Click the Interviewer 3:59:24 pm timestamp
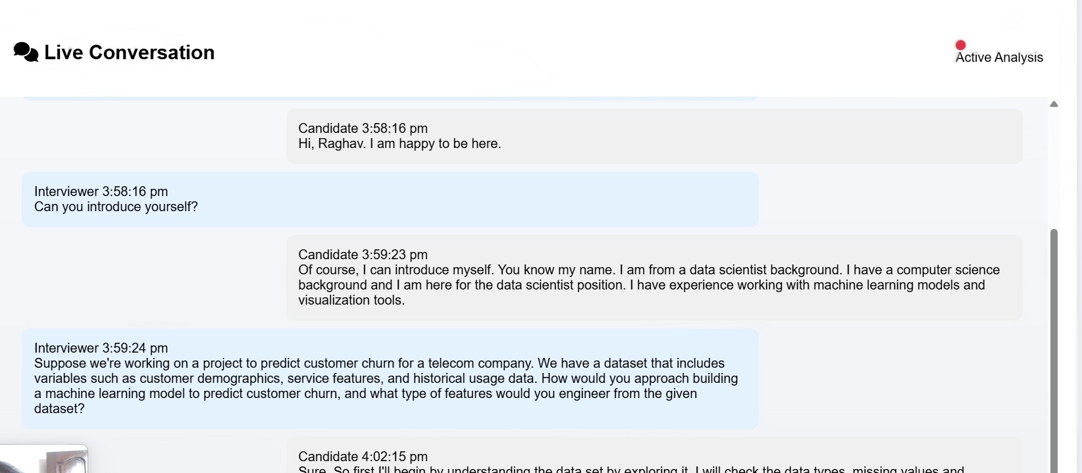 [x=101, y=348]
